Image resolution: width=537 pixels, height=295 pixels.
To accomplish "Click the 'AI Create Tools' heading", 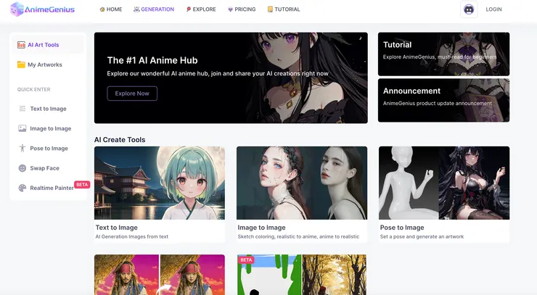I will (120, 140).
